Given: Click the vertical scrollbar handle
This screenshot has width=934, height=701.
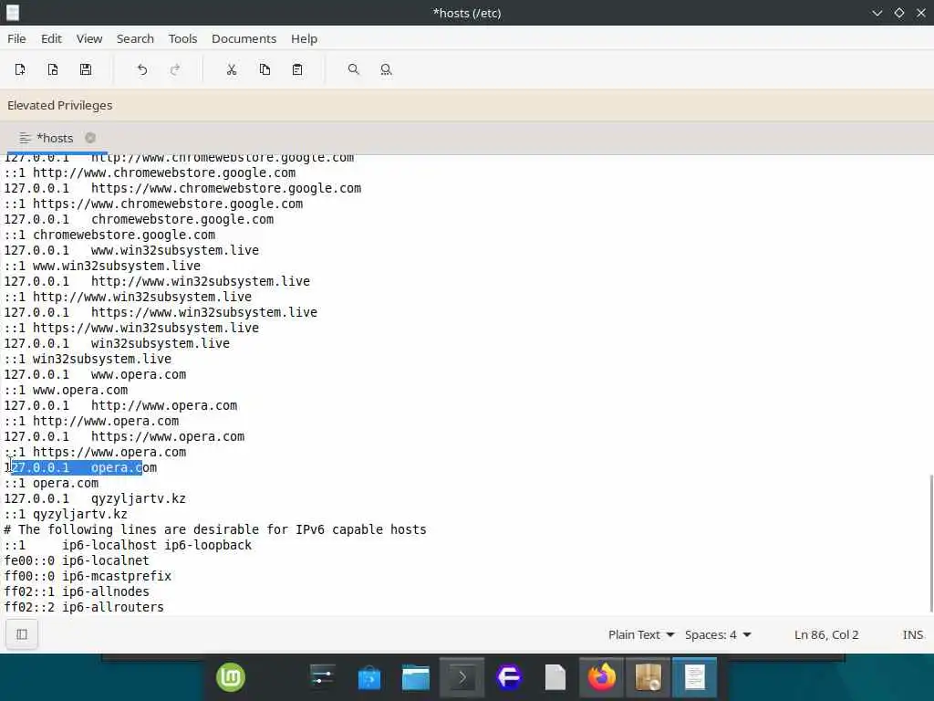Looking at the screenshot, I should point(931,542).
